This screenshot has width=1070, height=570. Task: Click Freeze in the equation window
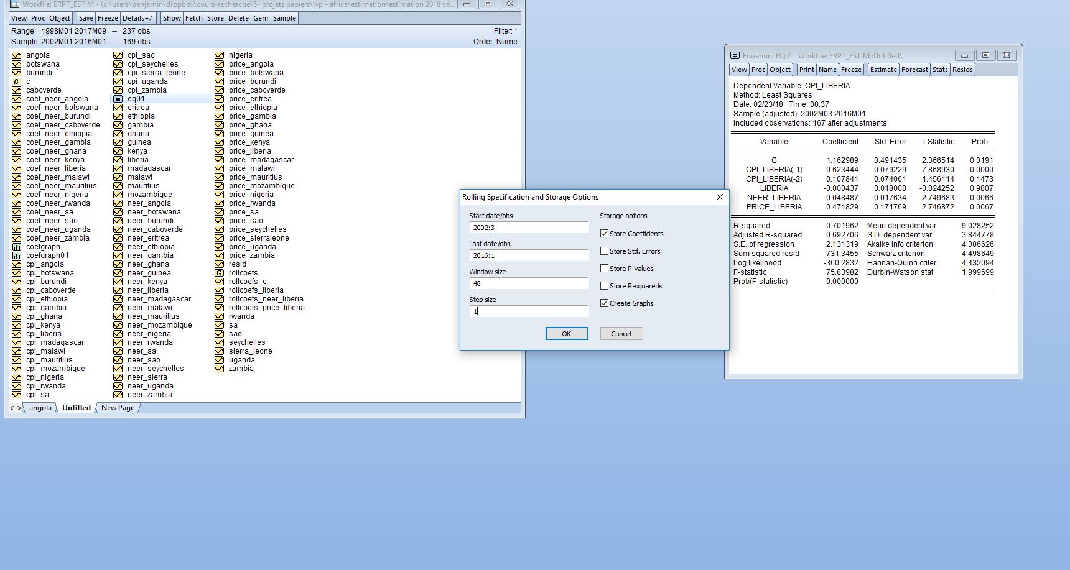(851, 70)
